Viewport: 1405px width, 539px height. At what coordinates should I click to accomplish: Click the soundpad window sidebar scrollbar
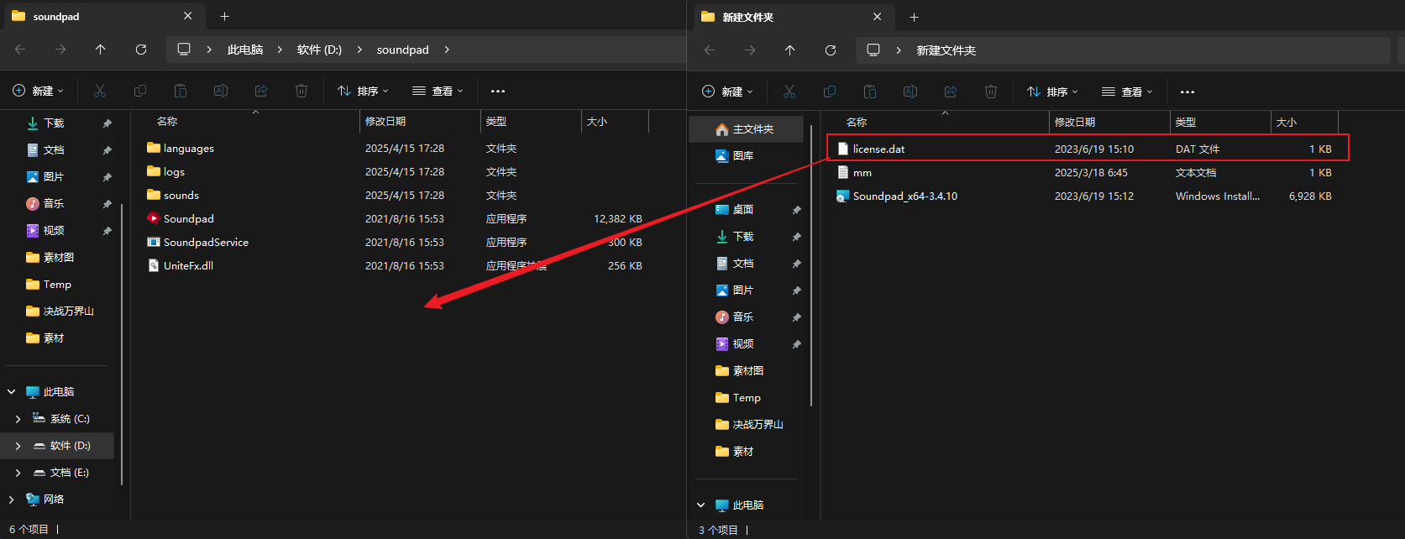tap(123, 344)
